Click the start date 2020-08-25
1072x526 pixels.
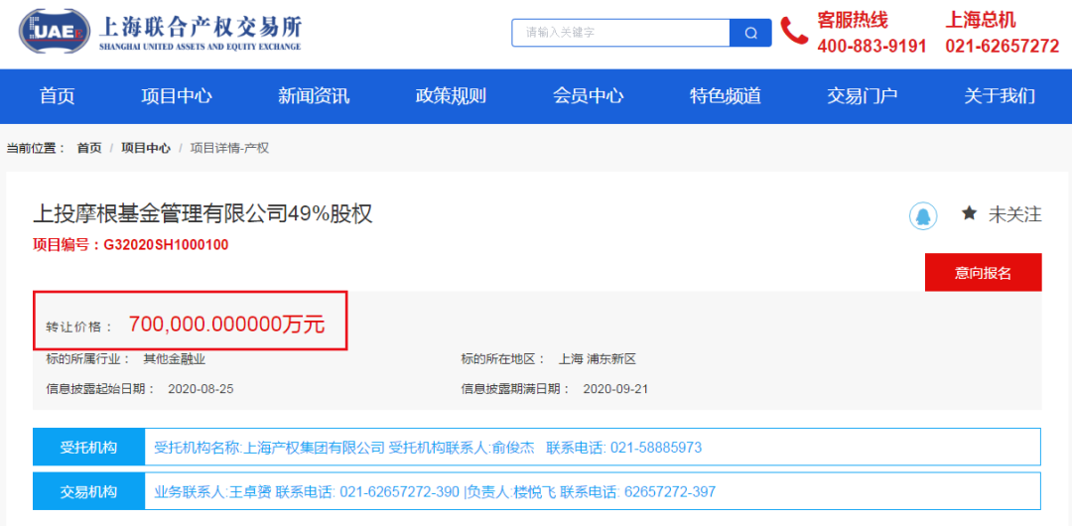tap(201, 389)
